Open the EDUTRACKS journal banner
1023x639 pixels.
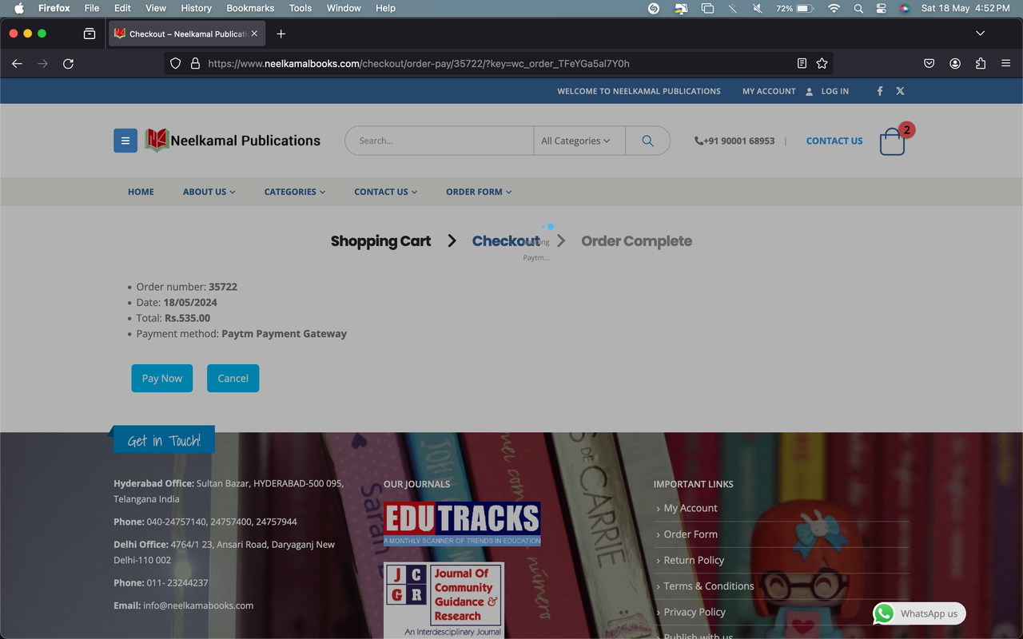point(462,524)
